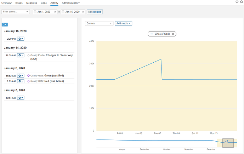Open gear menu for 10:54 AM analysis

[x=21, y=97]
